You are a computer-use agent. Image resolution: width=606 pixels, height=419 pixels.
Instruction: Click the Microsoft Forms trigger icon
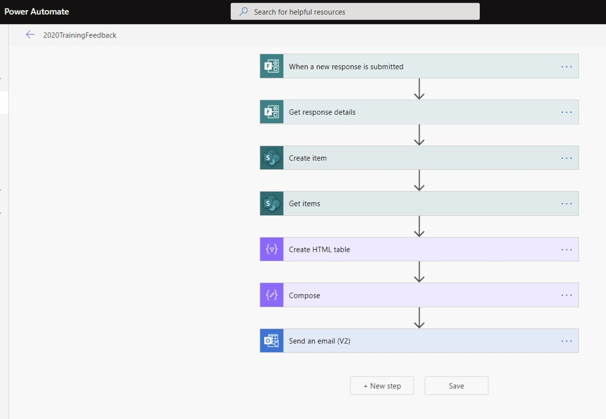pyautogui.click(x=271, y=66)
